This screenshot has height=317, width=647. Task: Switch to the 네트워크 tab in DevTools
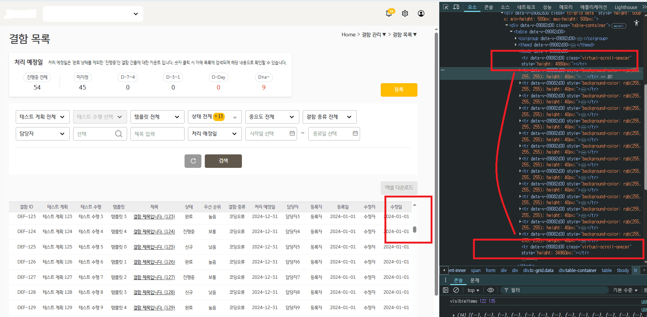[526, 7]
